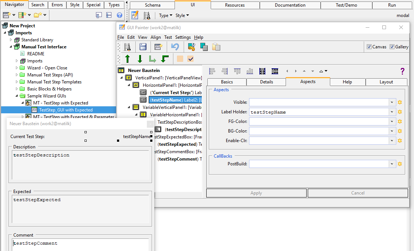Screen dimensions: 414x251
Task: Click the Cut scissors icon in GUI Painter
Action: click(191, 47)
